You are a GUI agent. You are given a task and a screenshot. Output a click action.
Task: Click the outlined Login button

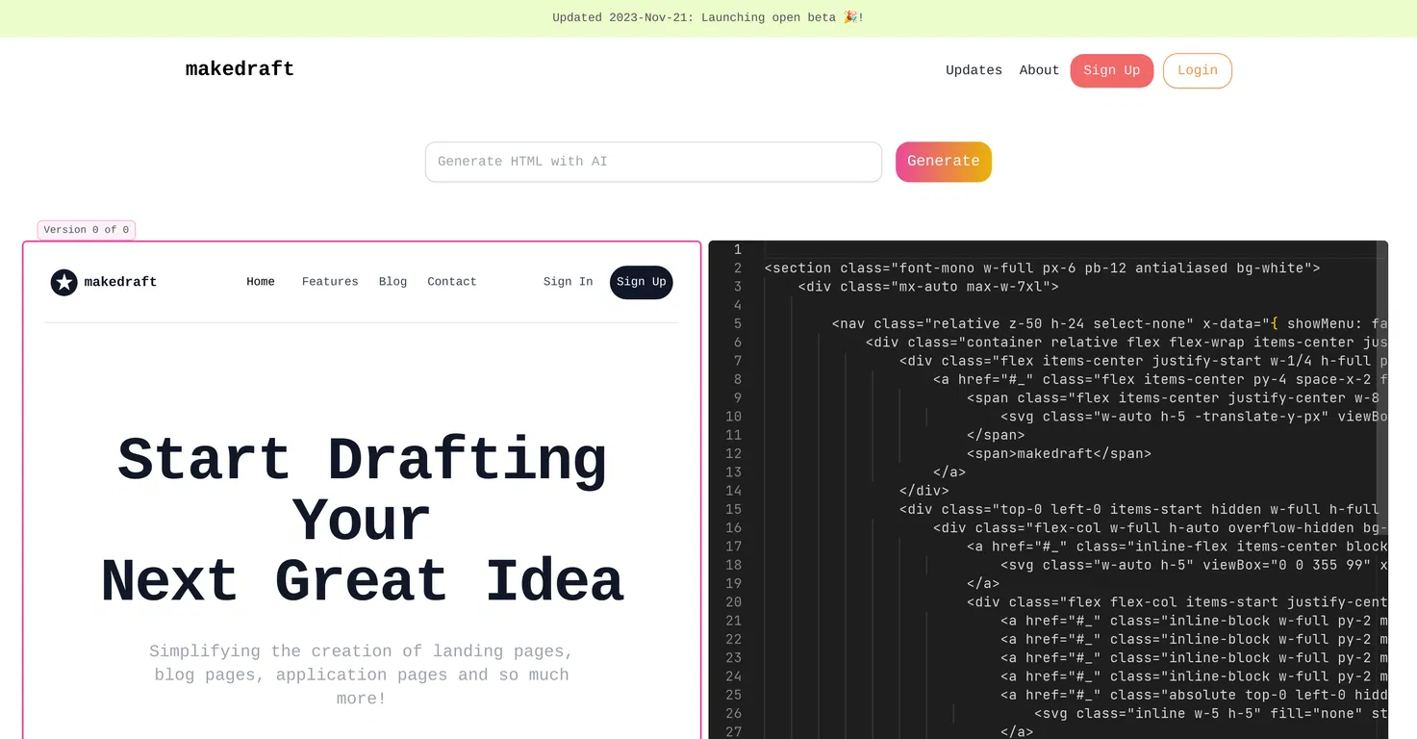click(x=1197, y=70)
